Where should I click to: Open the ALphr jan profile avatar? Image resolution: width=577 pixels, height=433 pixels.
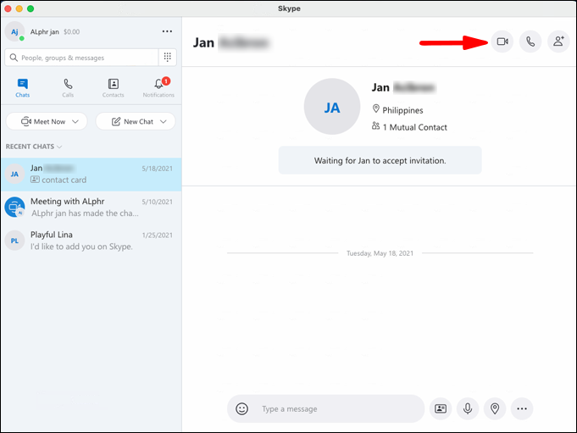tap(14, 31)
